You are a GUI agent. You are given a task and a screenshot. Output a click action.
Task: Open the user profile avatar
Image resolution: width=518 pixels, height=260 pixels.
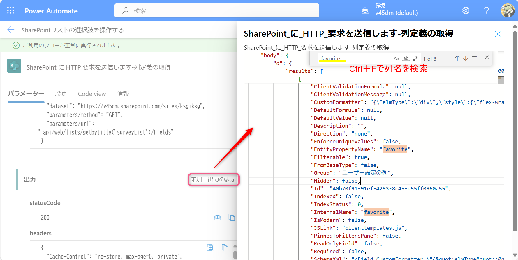(x=508, y=11)
